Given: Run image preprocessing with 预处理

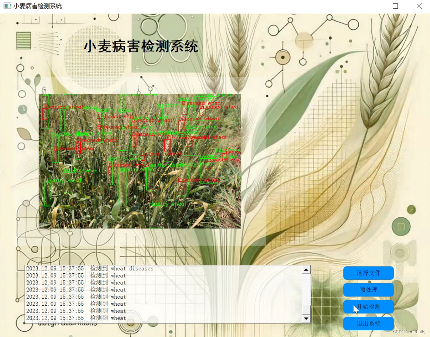Looking at the screenshot, I should point(368,290).
